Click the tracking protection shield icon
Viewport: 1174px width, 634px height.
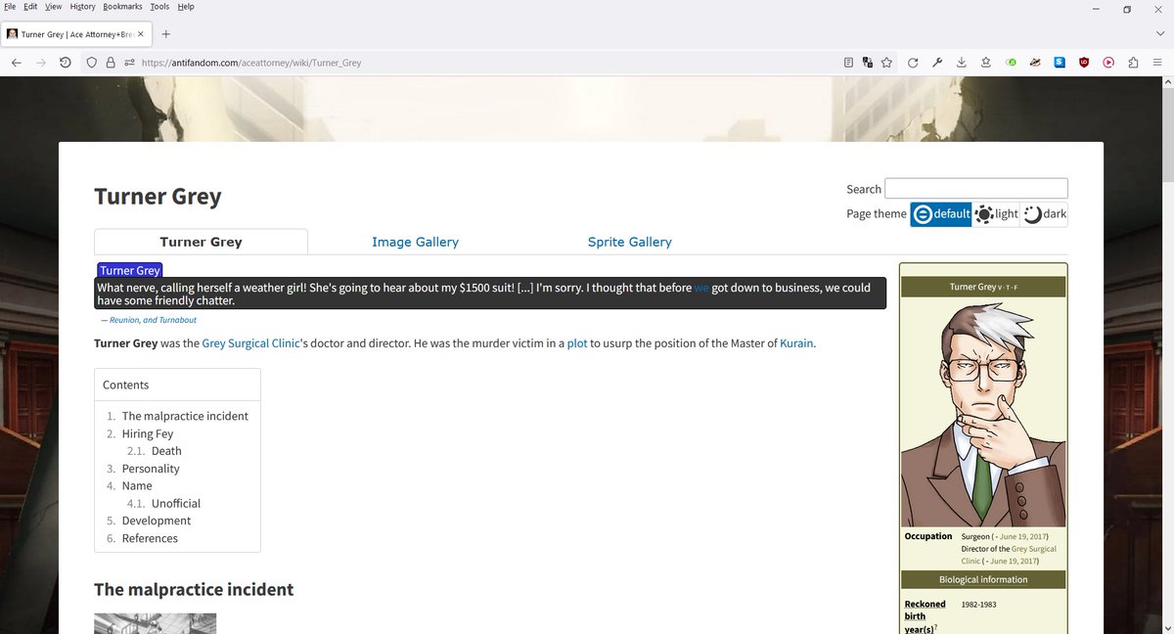point(92,62)
